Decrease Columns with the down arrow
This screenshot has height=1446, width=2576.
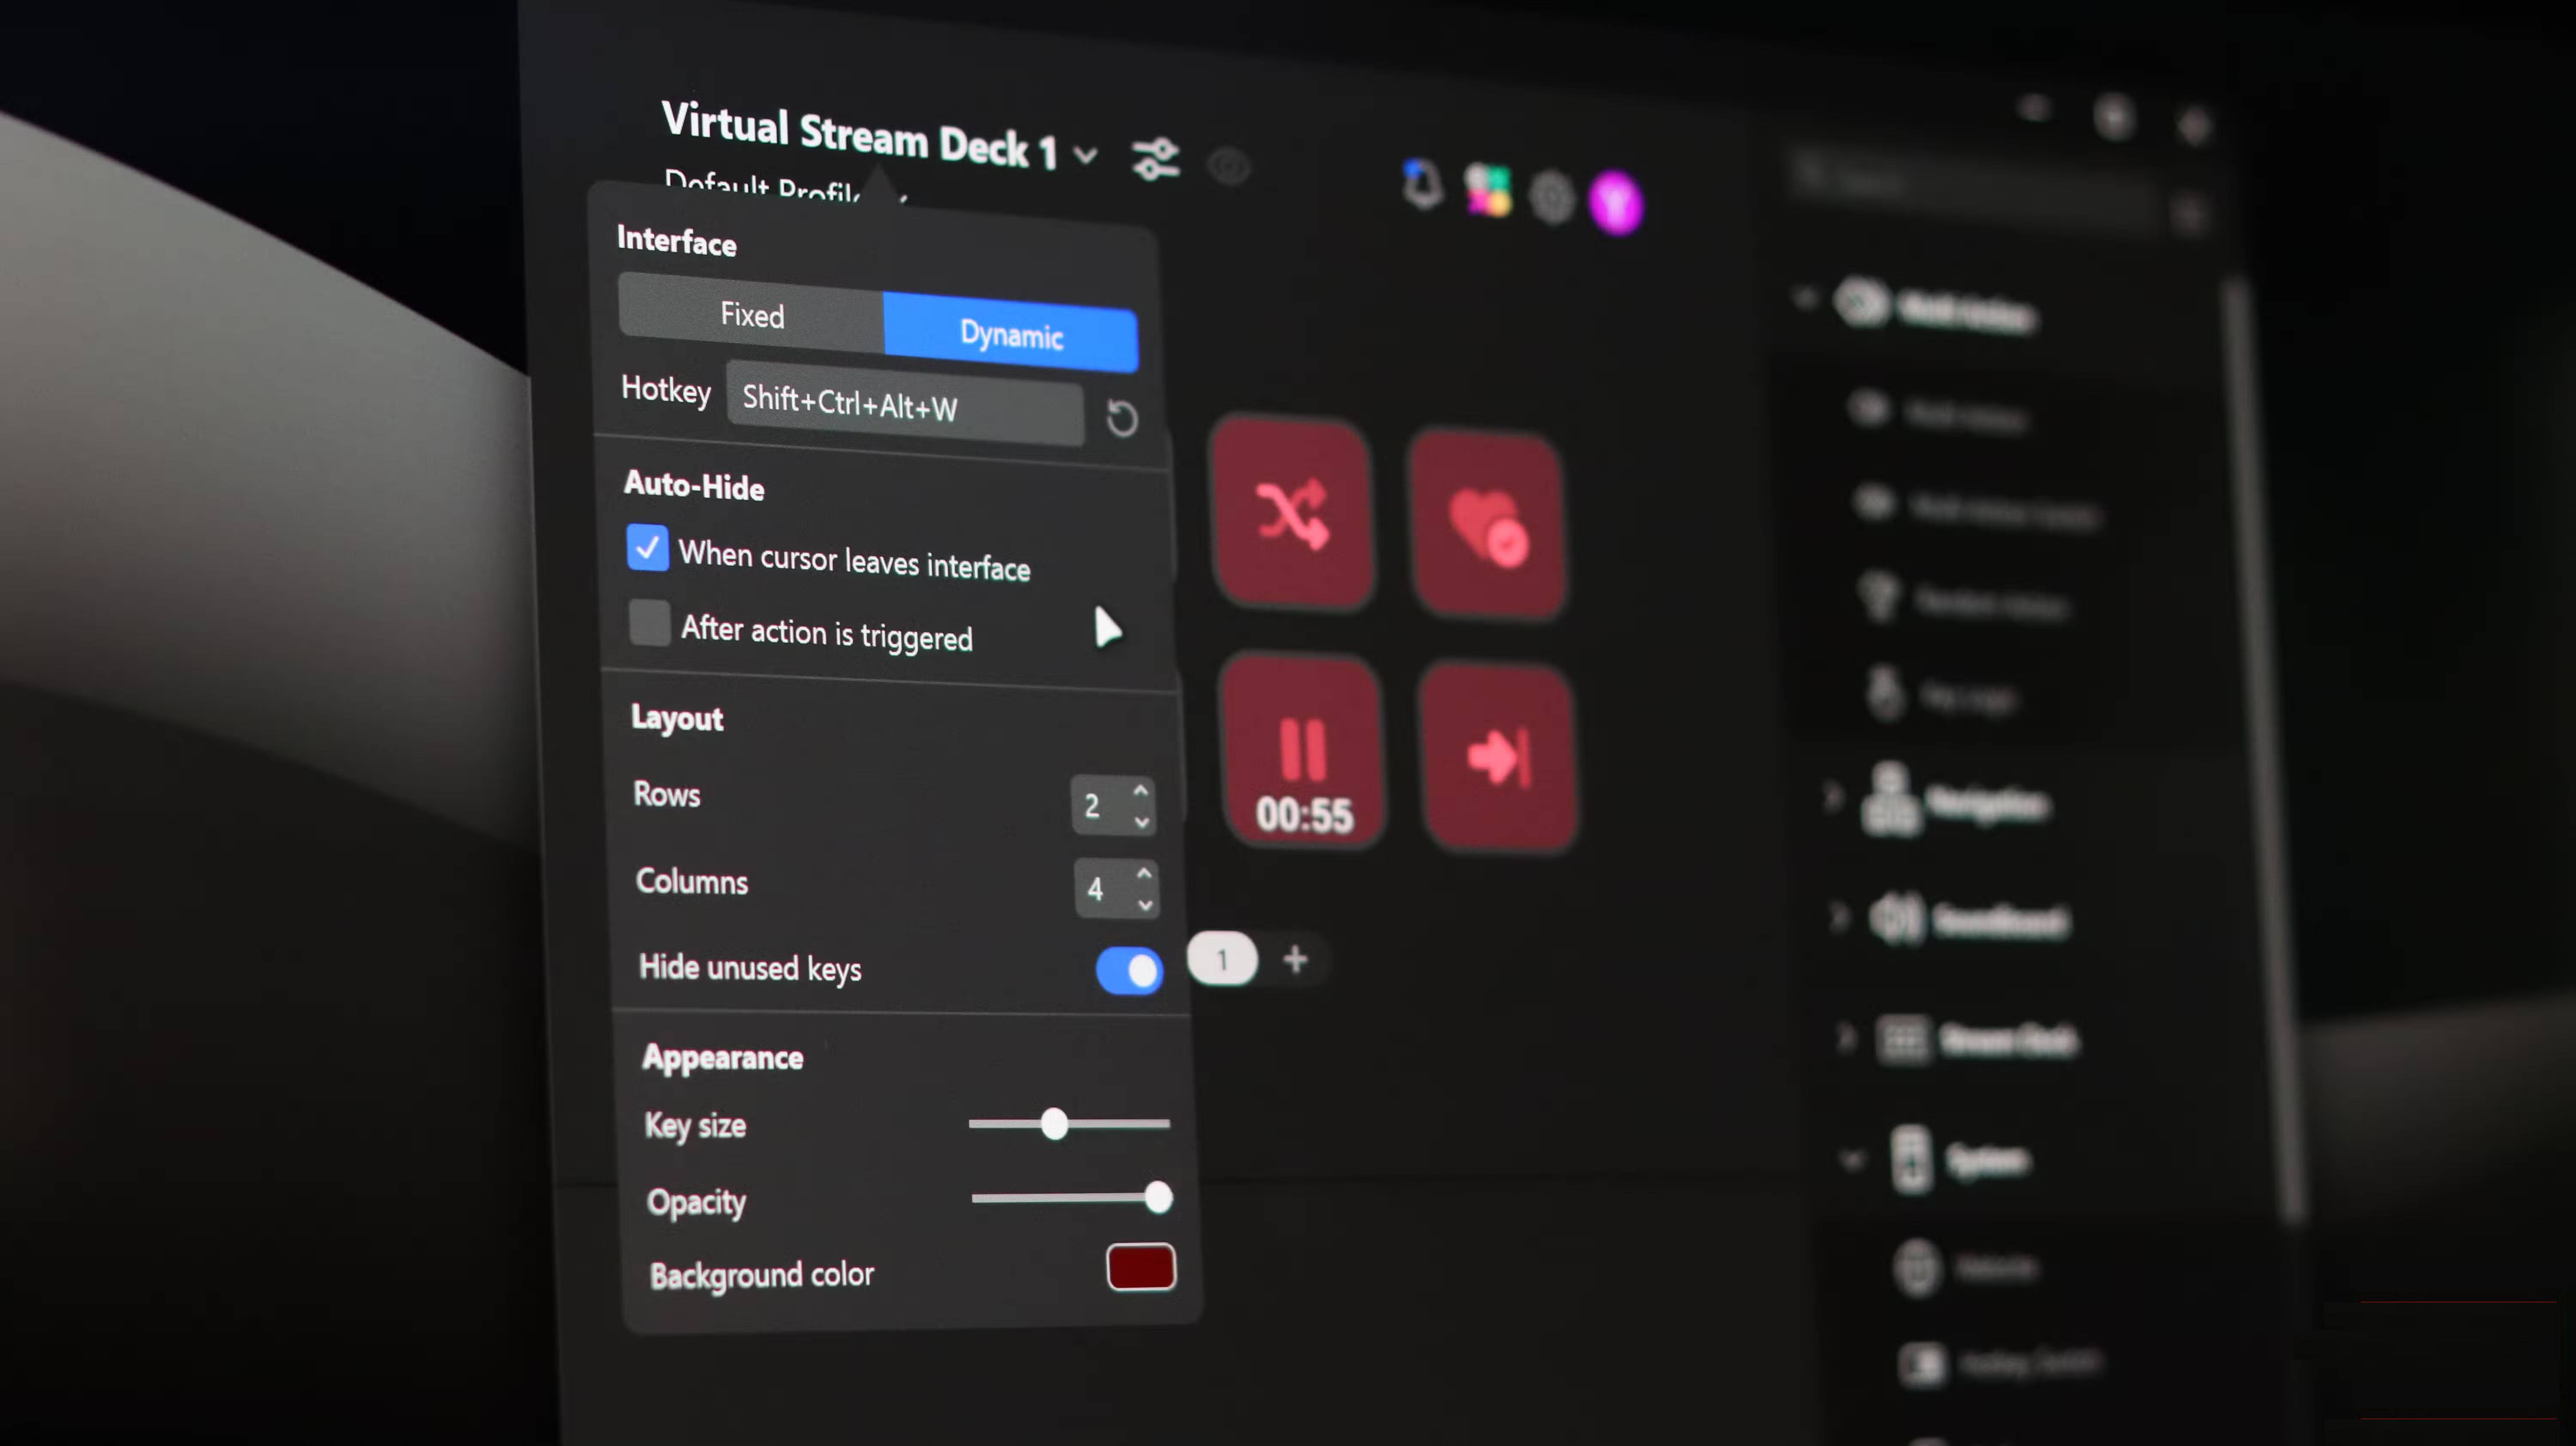[1145, 905]
